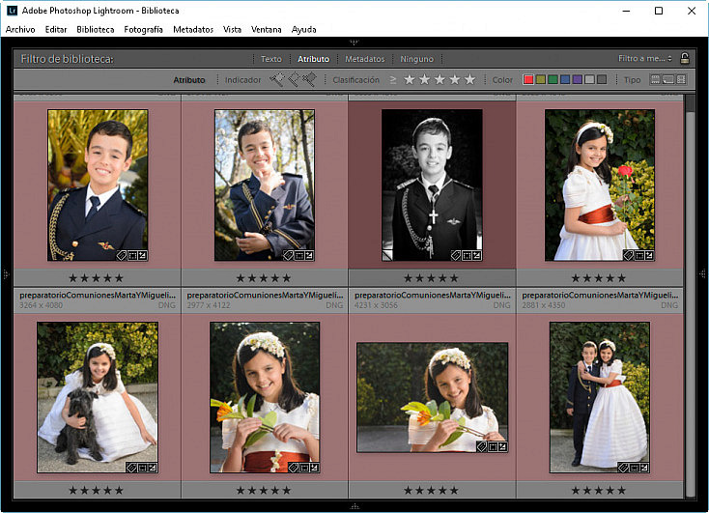The width and height of the screenshot is (709, 513).
Task: Filter by rejected photos flag
Action: (x=309, y=79)
